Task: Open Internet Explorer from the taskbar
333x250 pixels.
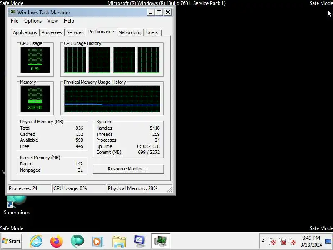Action: pos(36,241)
